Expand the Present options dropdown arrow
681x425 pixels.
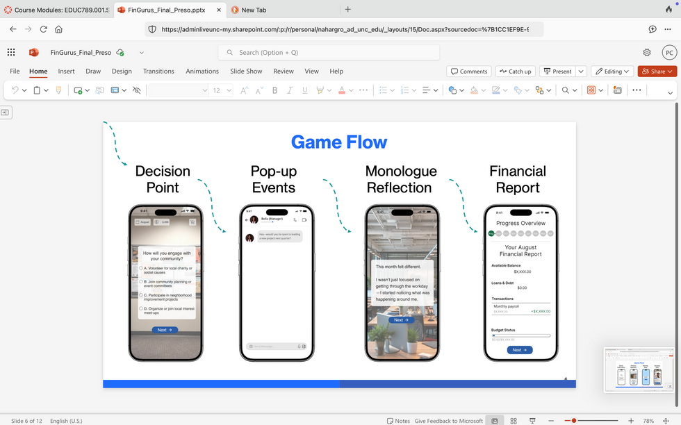point(581,72)
